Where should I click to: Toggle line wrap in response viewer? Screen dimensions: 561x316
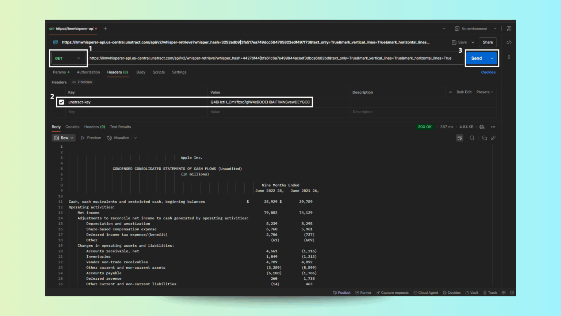459,138
